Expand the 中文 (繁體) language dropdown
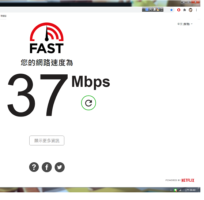204x200 pixels. point(185,24)
